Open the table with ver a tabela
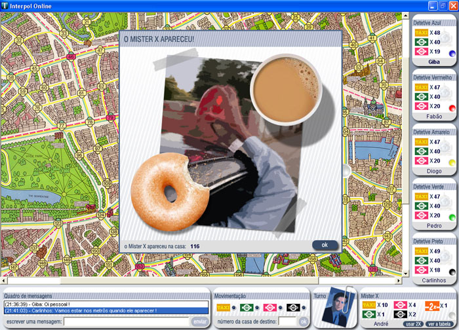The width and height of the screenshot is (459, 330). click(439, 324)
